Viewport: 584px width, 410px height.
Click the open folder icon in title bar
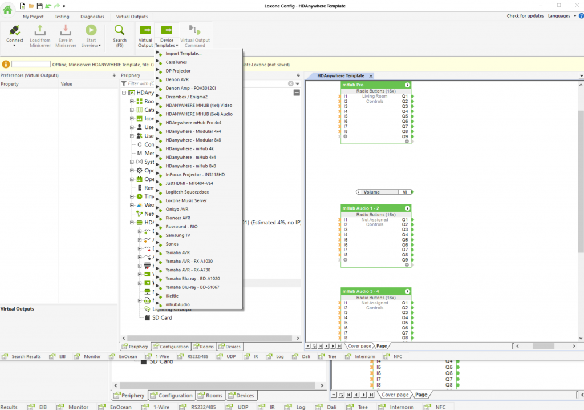[x=31, y=6]
